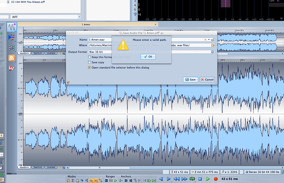Click wrench icon beside upper Loudness tab
Viewport: 284px width, 183px height.
60,53
